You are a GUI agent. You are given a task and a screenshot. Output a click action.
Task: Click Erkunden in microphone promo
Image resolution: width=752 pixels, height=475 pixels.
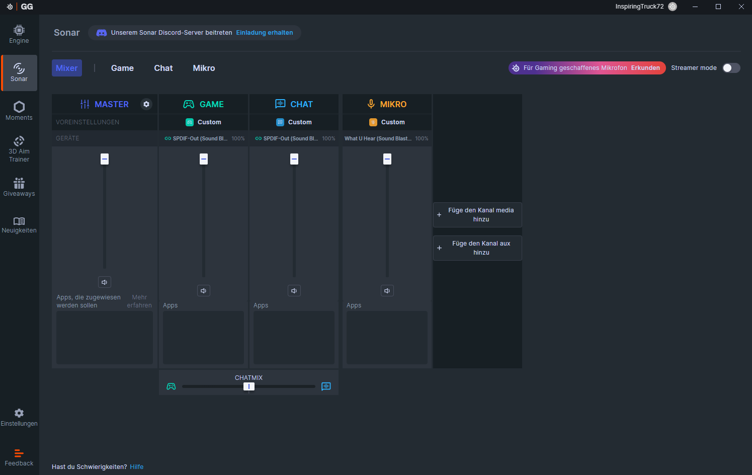point(645,68)
